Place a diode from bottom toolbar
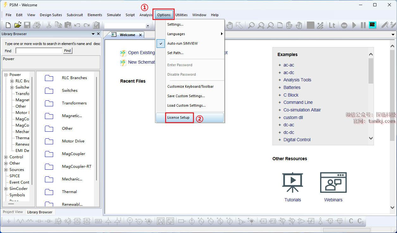Image resolution: width=397 pixels, height=233 pixels. 48,221
